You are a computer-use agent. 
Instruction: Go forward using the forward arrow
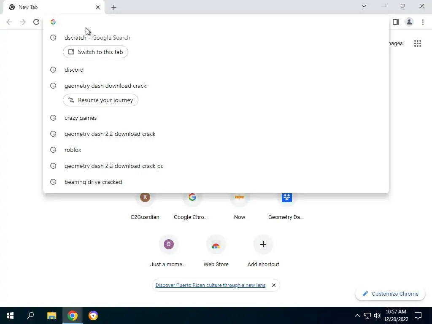click(x=23, y=22)
